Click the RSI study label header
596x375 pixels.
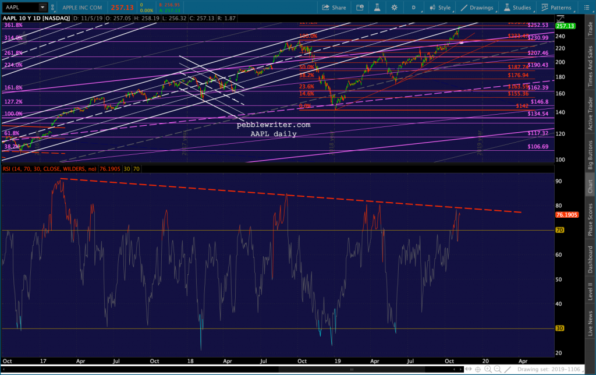click(x=49, y=169)
